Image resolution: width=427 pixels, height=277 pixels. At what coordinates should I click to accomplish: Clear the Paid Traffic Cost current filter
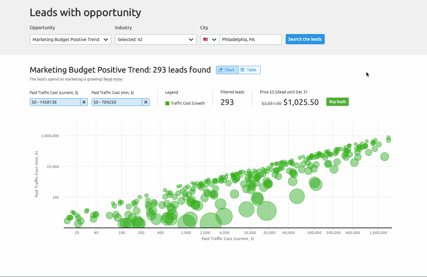(x=84, y=102)
